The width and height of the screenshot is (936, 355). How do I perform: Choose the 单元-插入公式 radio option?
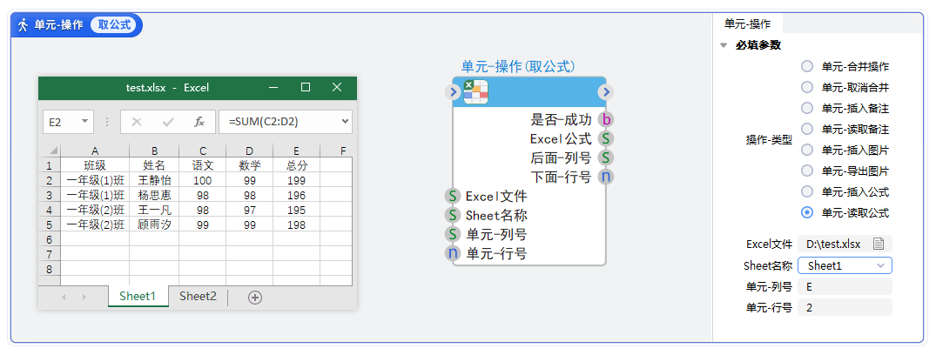[x=807, y=191]
